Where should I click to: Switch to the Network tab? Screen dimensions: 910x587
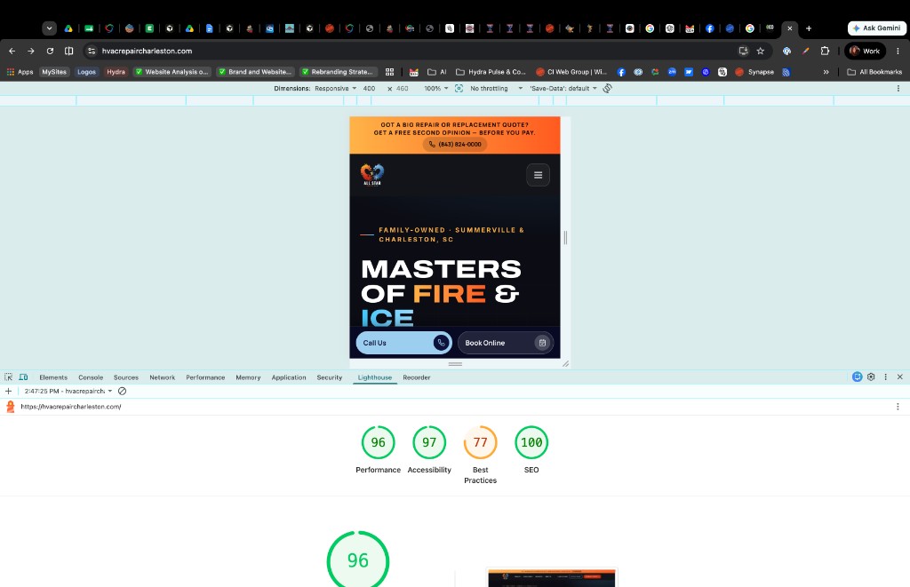162,377
